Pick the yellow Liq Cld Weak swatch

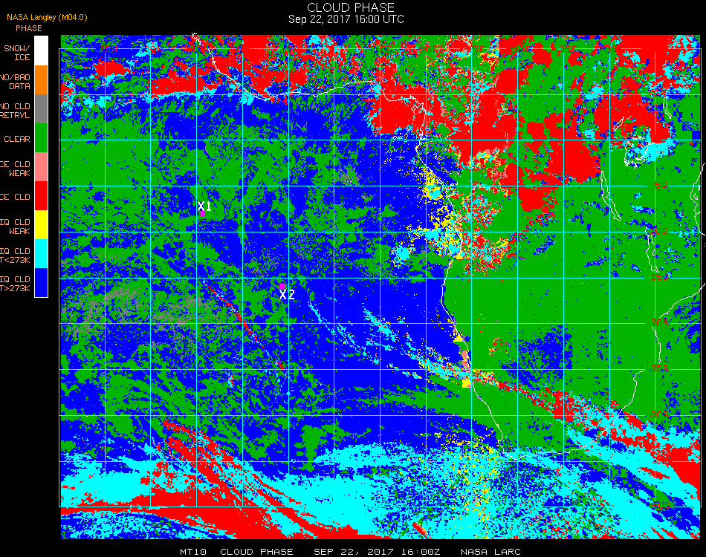tap(41, 224)
